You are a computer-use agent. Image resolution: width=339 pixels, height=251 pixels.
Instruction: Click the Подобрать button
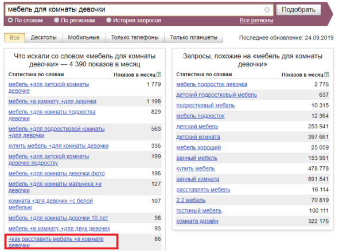[298, 10]
